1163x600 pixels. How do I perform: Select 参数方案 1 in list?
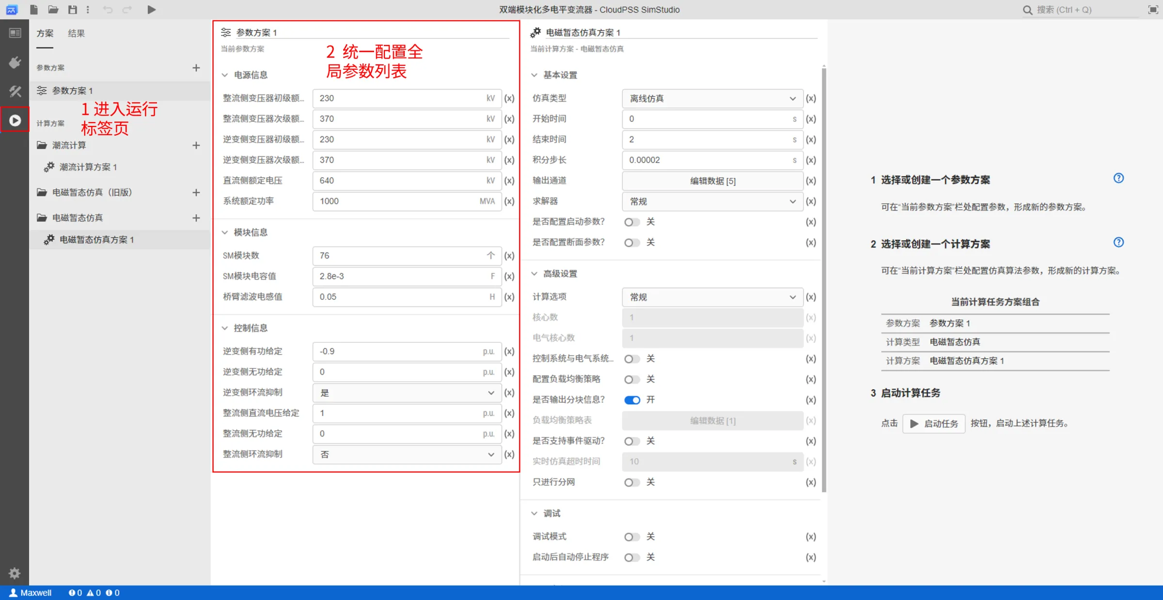(120, 91)
